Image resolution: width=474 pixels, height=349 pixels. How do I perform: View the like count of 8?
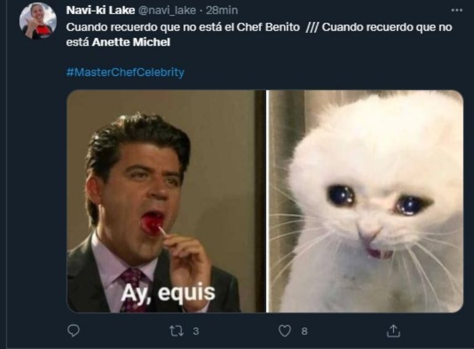(304, 331)
